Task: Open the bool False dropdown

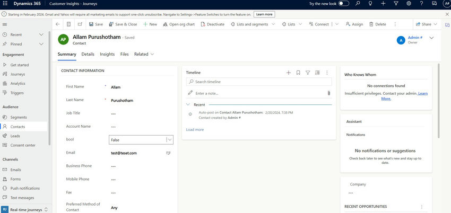Action: point(170,140)
